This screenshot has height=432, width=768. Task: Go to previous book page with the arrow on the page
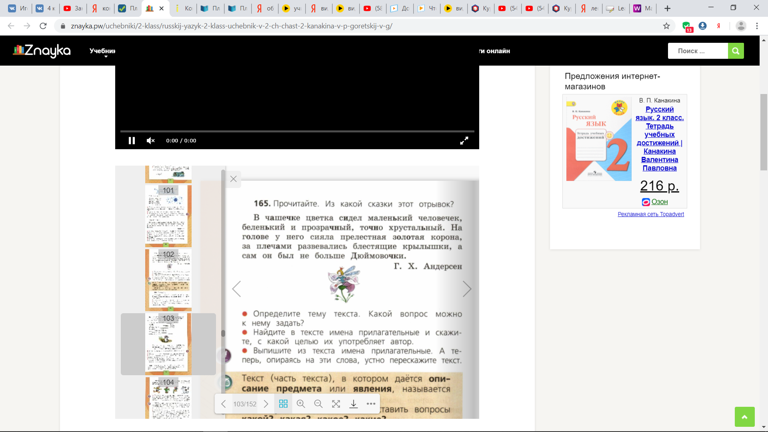pos(236,288)
